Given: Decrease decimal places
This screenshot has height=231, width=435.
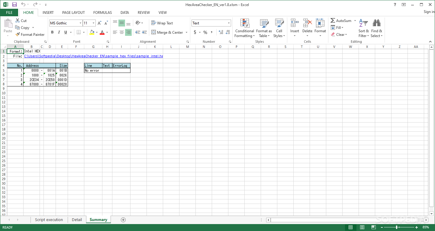Looking at the screenshot, I should point(227,32).
